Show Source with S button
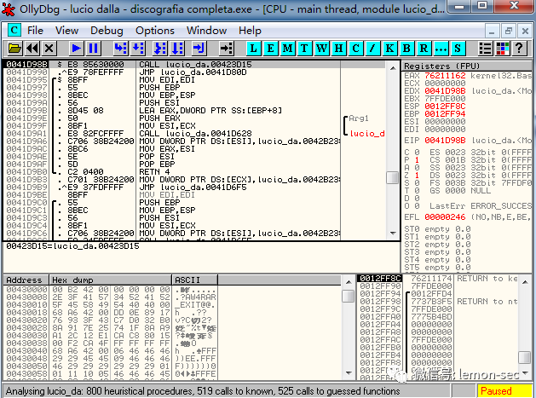This screenshot has height=398, width=536. [458, 49]
